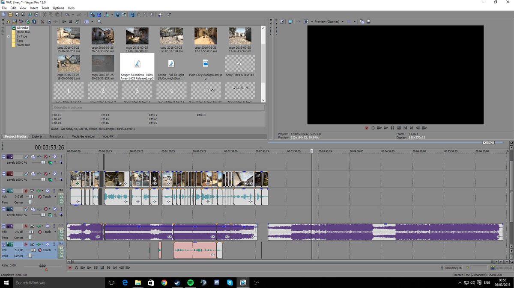The image size is (514, 288).
Task: Open overlays grid dropdown in preview toolbar
Action: 355,21
